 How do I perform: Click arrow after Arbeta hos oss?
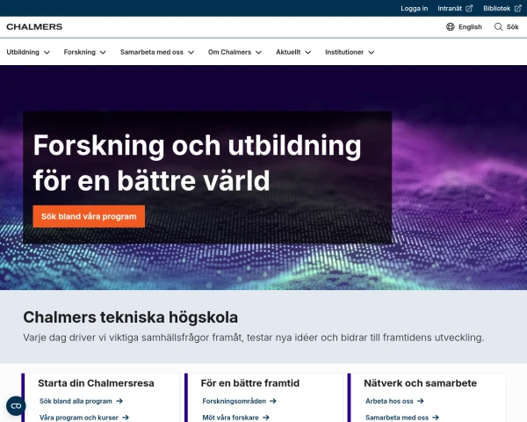click(x=421, y=401)
